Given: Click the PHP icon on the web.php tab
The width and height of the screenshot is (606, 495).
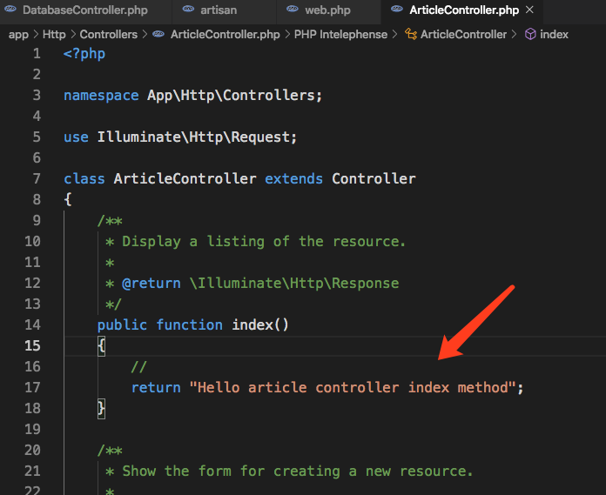Looking at the screenshot, I should click(292, 11).
